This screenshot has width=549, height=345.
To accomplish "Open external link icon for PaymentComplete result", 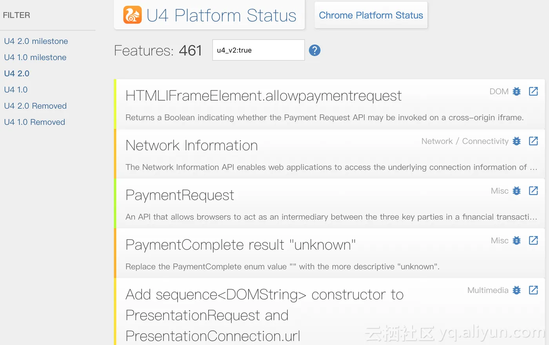I will tap(533, 240).
